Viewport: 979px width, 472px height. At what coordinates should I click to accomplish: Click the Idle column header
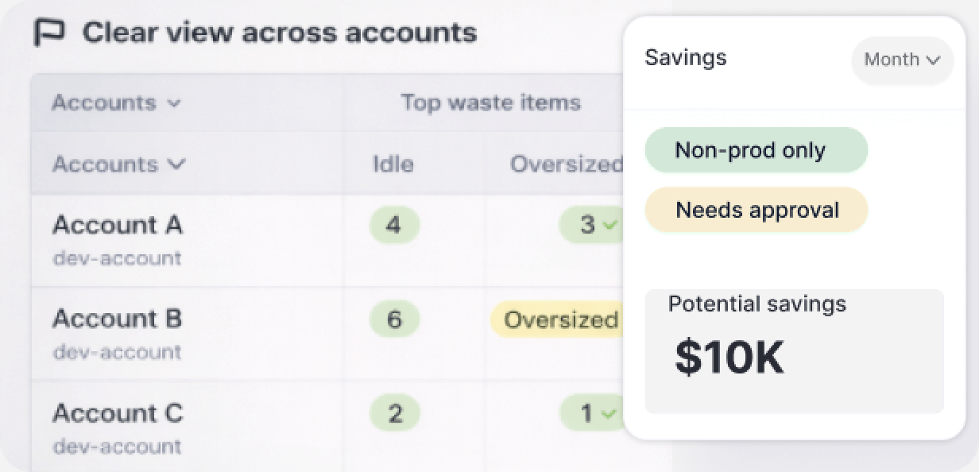[393, 164]
